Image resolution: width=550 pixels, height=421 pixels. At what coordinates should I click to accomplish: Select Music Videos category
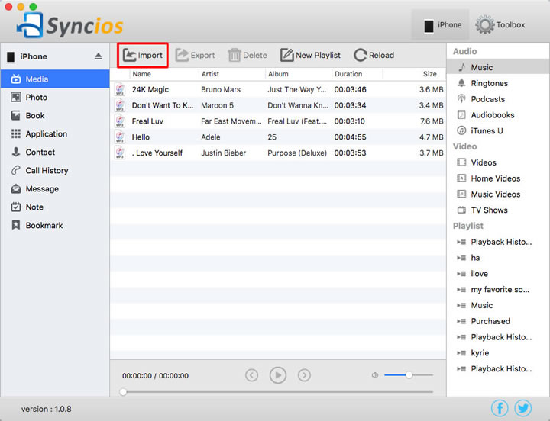(x=498, y=194)
